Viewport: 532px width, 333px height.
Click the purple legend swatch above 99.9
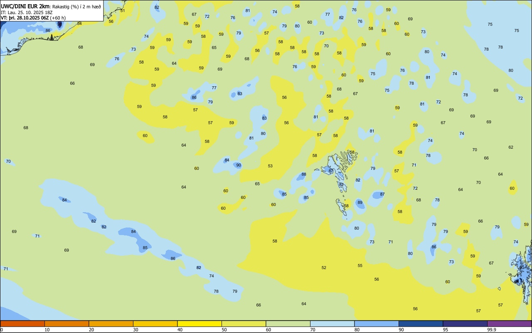coord(509,323)
